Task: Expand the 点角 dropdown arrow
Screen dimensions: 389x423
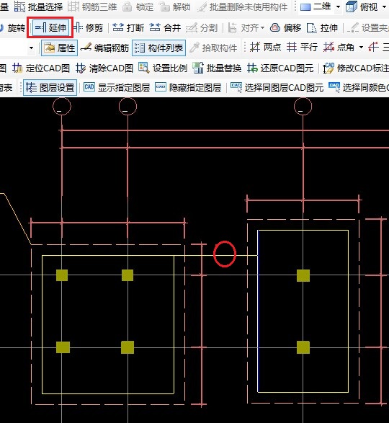Action: coord(361,48)
